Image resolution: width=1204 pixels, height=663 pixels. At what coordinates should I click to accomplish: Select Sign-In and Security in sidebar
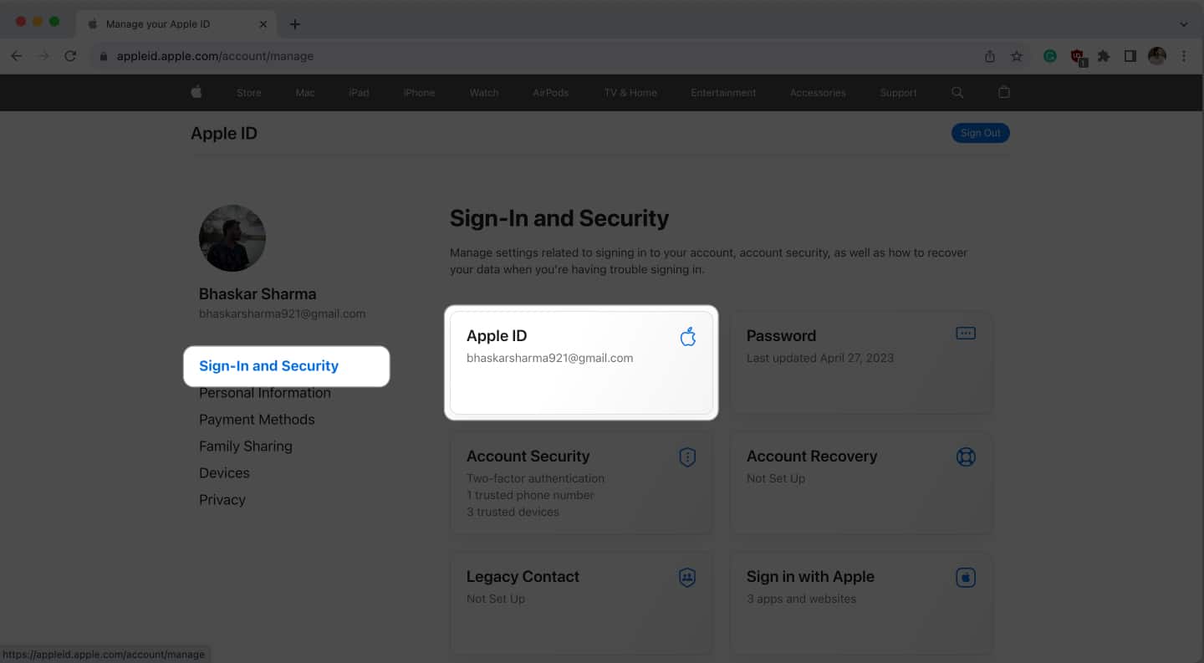pyautogui.click(x=268, y=366)
